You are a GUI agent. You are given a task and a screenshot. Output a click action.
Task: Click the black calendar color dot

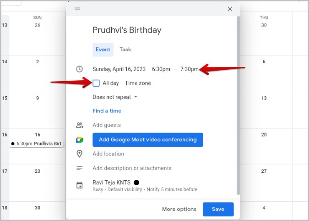coord(136,182)
